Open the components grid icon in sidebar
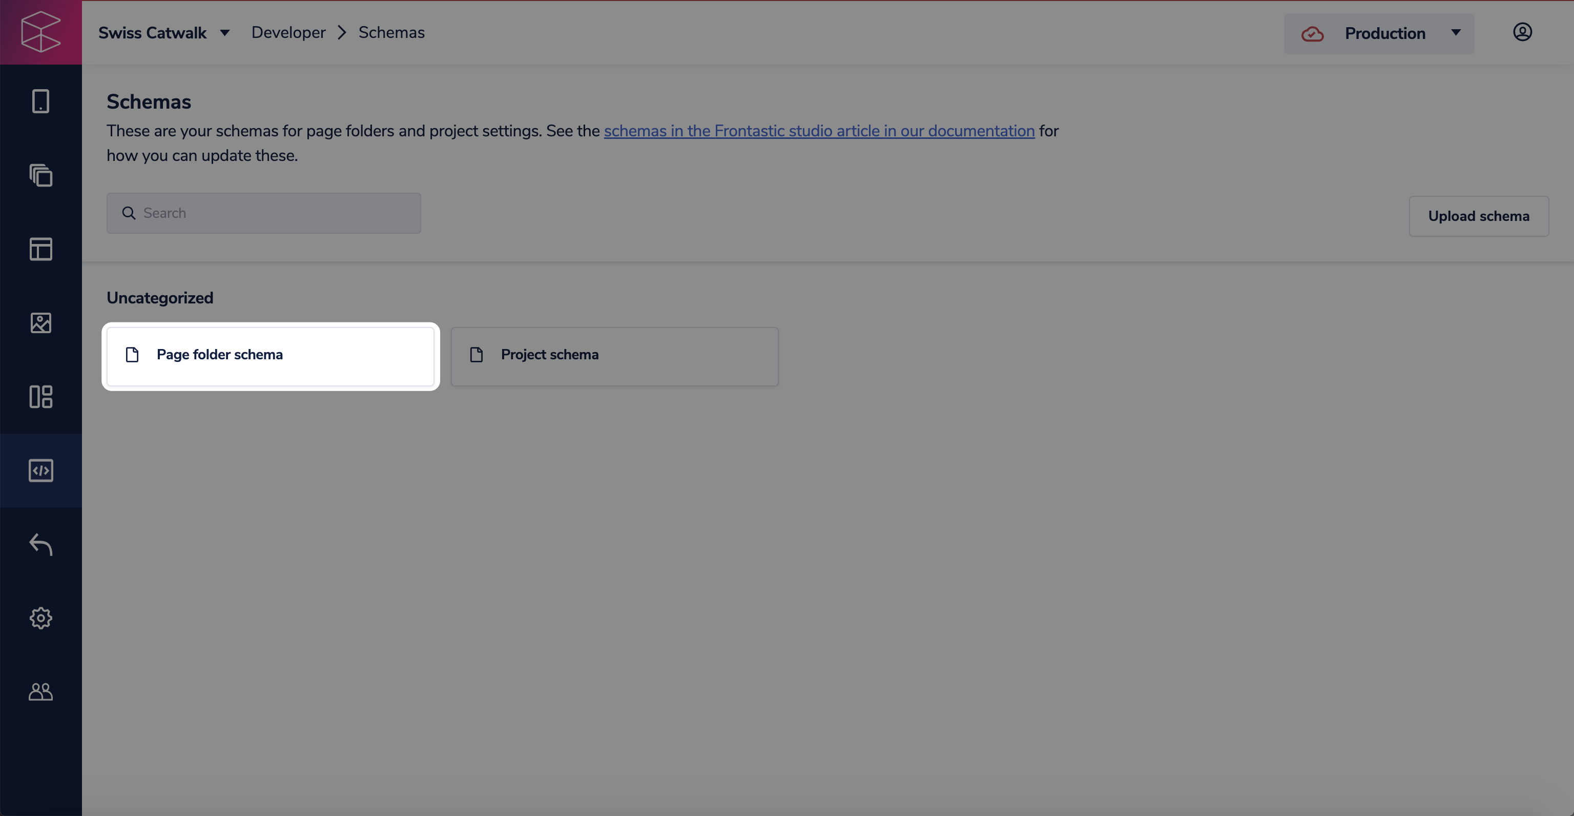Screen dimensions: 1574x816 click(40, 397)
